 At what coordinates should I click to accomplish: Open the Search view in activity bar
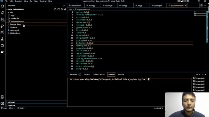2,13
